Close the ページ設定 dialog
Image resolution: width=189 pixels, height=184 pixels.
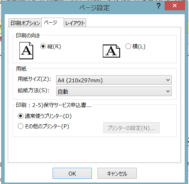pos(175,6)
